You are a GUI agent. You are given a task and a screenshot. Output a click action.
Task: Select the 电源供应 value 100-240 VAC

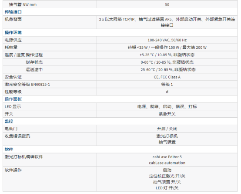167,40
